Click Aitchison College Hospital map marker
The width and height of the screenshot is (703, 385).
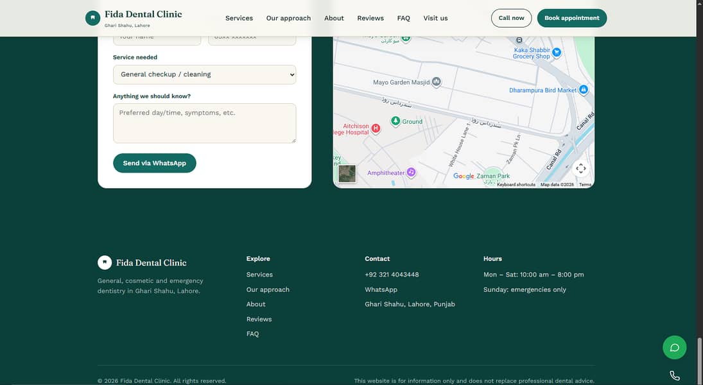coord(376,129)
